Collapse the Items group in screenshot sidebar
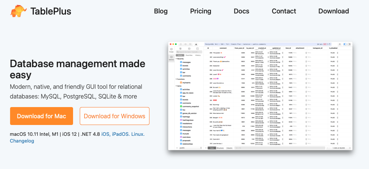369x169 pixels. pyautogui.click(x=176, y=86)
